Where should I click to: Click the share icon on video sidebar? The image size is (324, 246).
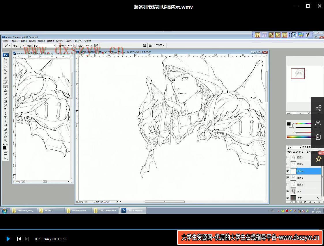(x=318, y=108)
